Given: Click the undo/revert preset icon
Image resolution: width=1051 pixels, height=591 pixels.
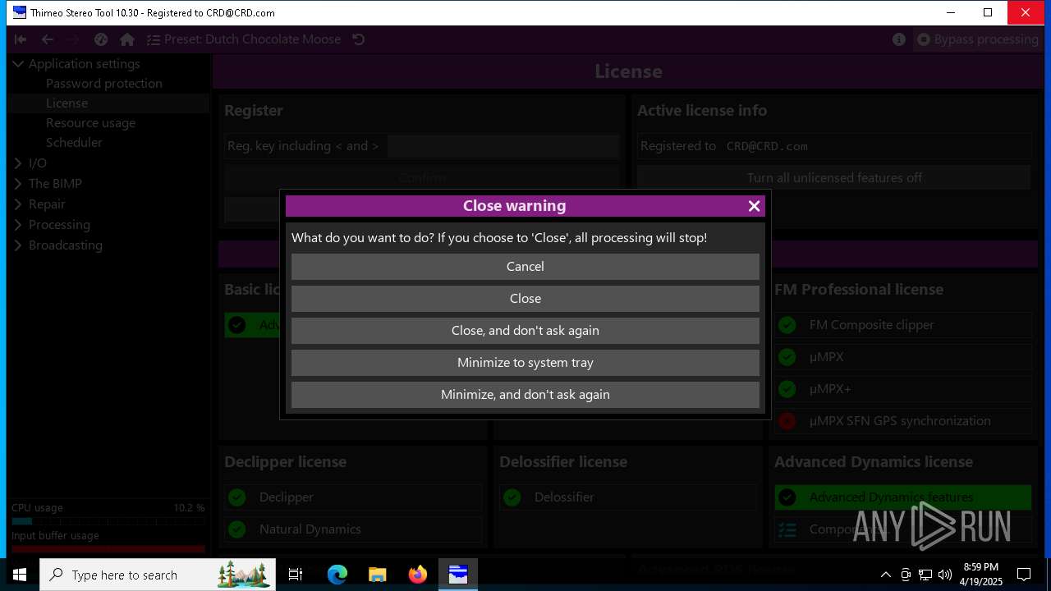Looking at the screenshot, I should pos(359,39).
